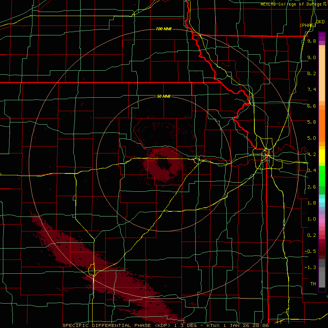Pick the purple top color bar segment
328x328 pixels.
click(x=322, y=36)
